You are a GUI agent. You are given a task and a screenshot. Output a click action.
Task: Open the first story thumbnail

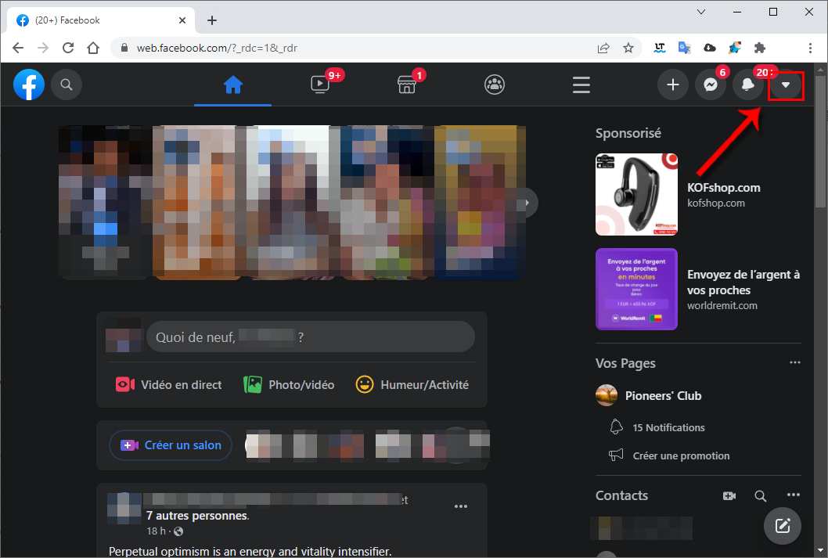105,202
